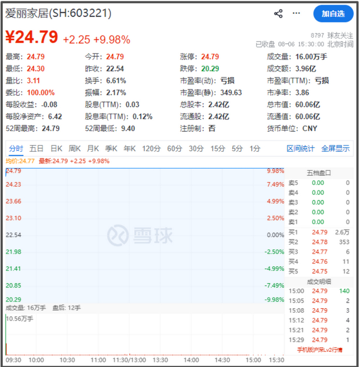The image size is (359, 367).
Task: Switch to the 五日 chart tab
Action: (x=36, y=148)
